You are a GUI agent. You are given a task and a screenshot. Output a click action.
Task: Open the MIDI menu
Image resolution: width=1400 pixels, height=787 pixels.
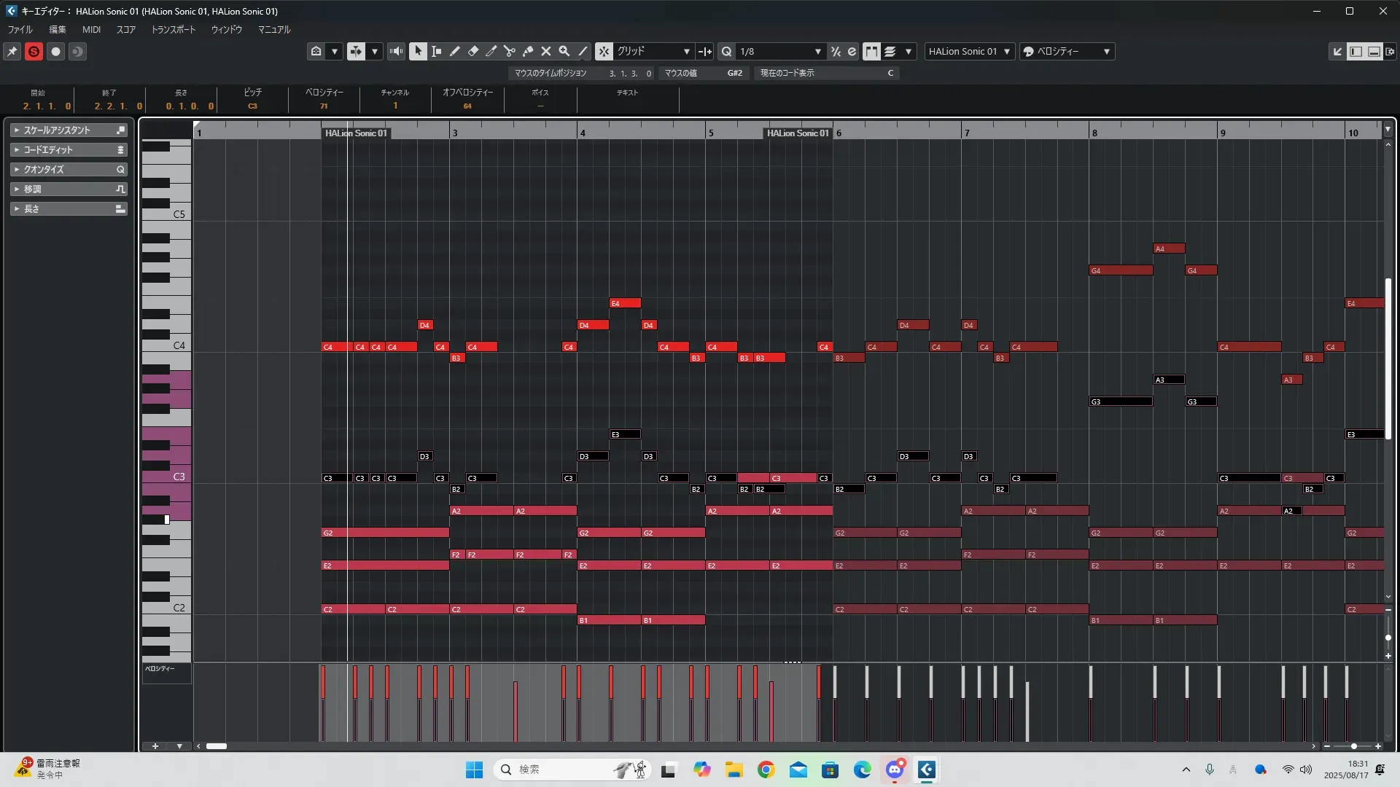coord(91,30)
